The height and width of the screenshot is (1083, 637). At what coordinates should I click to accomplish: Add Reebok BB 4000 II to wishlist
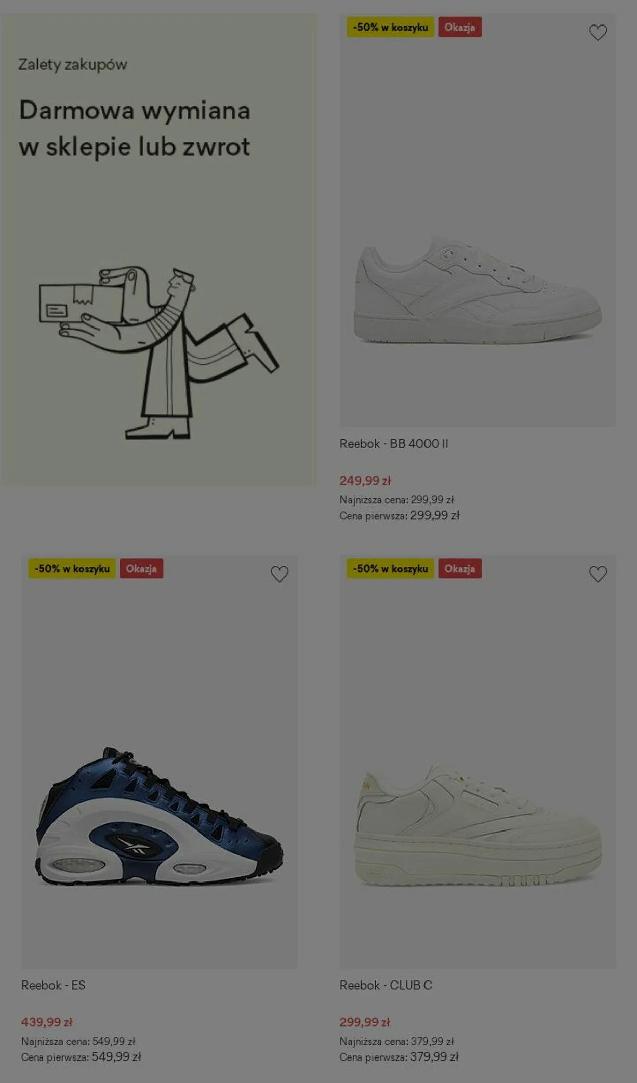point(598,33)
